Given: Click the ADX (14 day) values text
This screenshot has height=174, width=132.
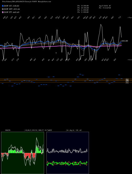Looking at the screenshot, I should [x=74, y=130].
